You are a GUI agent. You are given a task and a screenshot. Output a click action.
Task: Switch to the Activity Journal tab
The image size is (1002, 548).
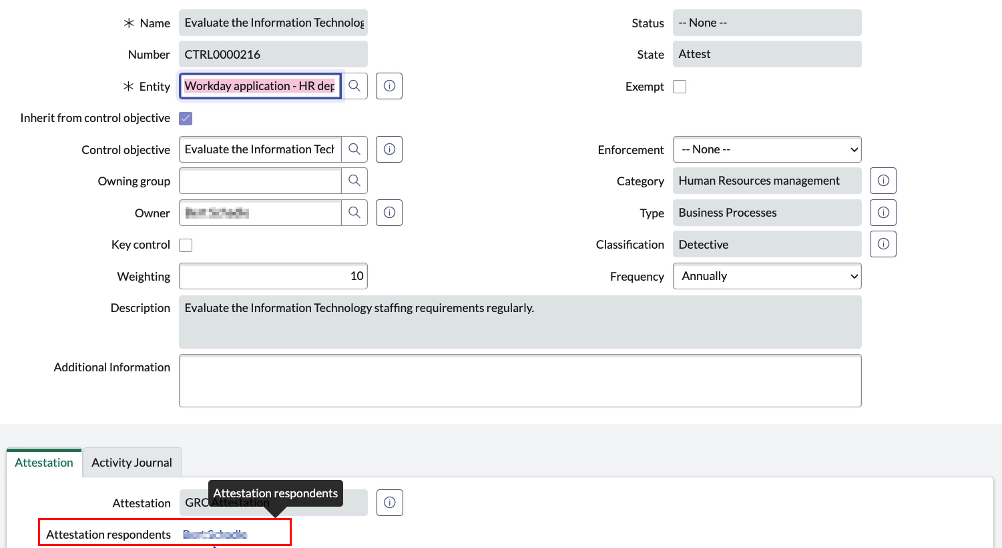click(132, 463)
